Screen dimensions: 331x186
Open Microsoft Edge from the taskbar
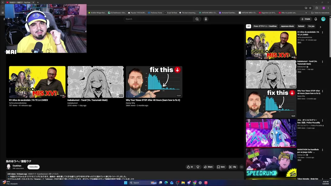[x=166, y=183]
